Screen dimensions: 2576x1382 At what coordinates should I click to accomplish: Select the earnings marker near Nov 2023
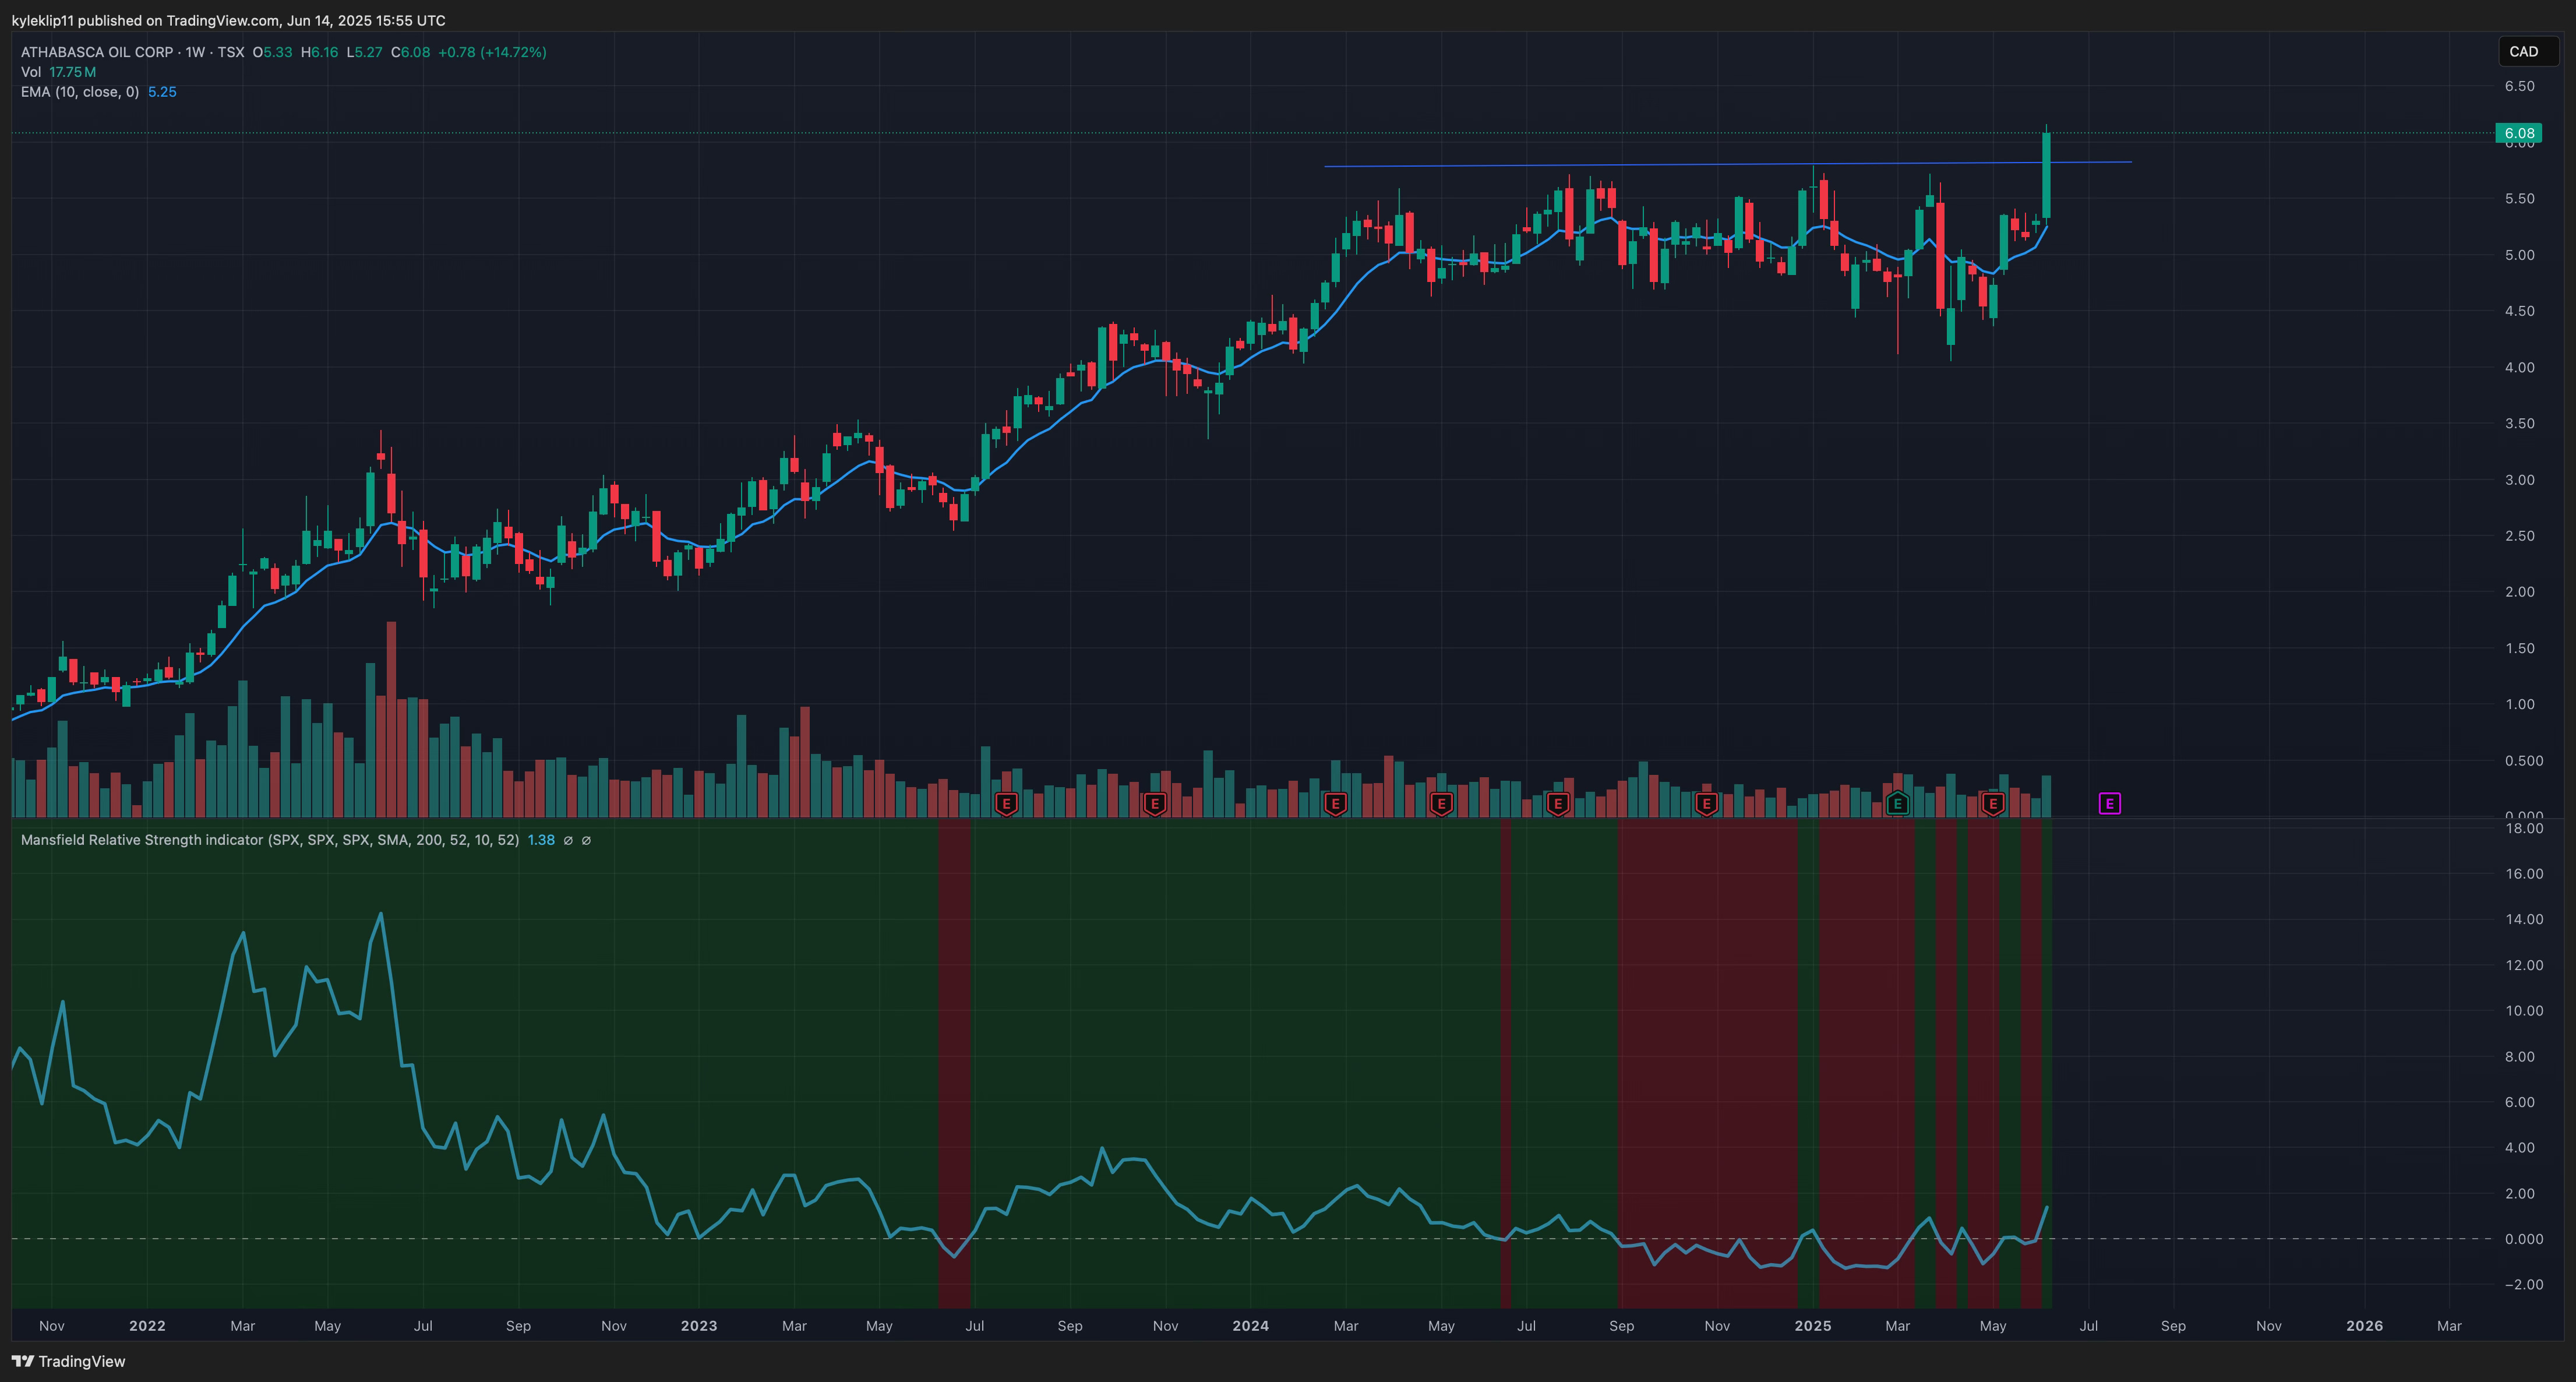click(x=1155, y=803)
